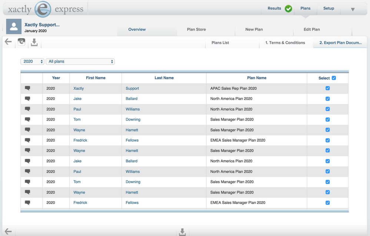Open the Plans tab
The height and width of the screenshot is (236, 370).
click(x=305, y=8)
